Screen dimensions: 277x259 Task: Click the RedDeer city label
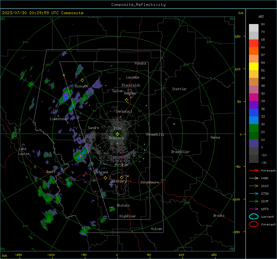[x=130, y=93]
